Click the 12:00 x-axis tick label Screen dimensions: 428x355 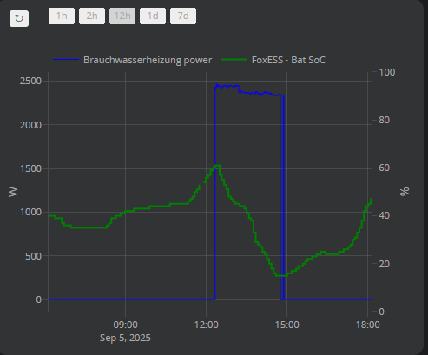(x=206, y=325)
